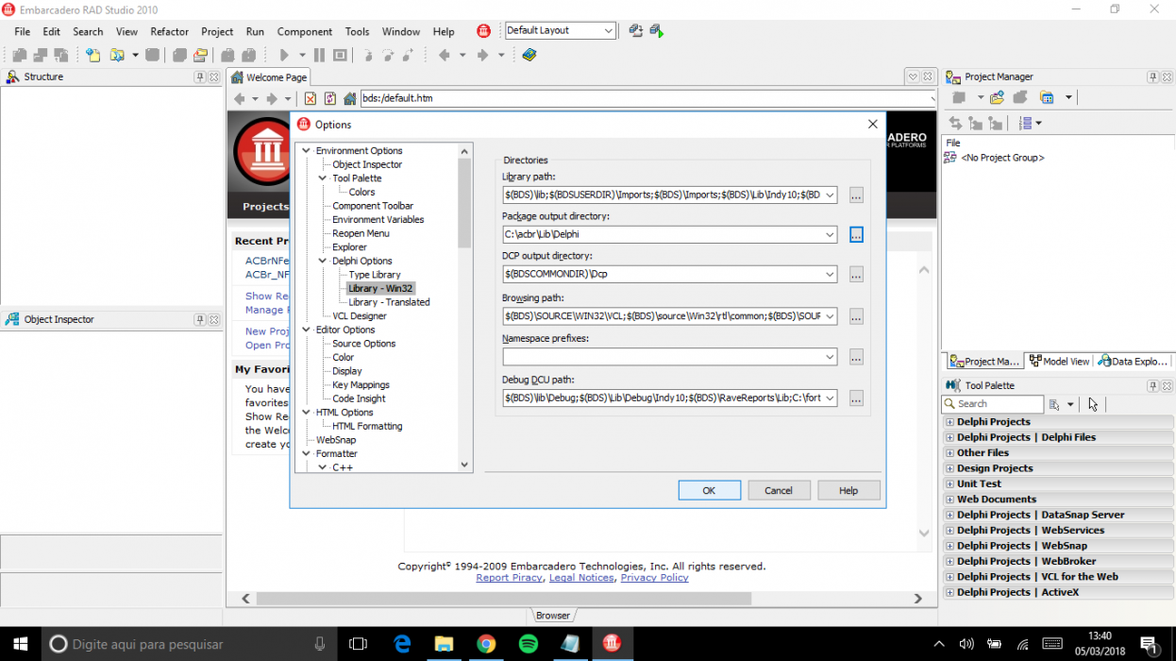The image size is (1176, 661).
Task: Click the Pause toolbar icon
Action: pyautogui.click(x=319, y=56)
